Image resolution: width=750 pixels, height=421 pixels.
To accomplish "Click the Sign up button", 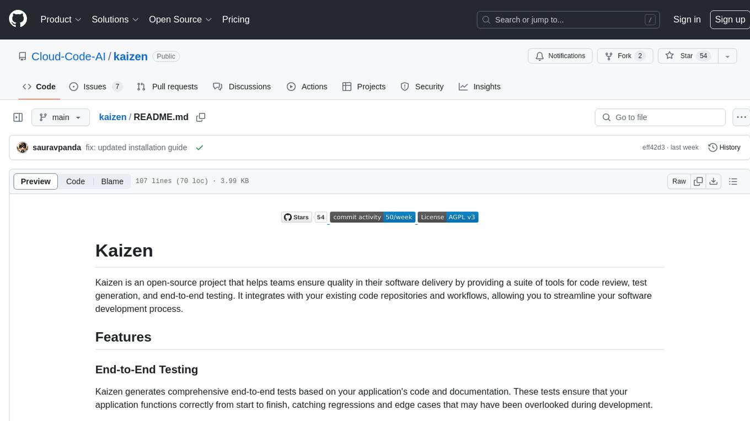I will (x=730, y=19).
